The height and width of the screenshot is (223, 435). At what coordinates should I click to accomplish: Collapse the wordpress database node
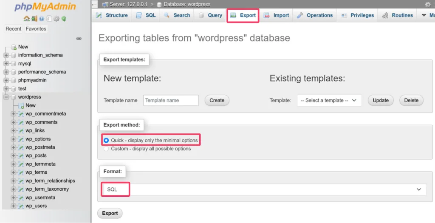click(6, 97)
